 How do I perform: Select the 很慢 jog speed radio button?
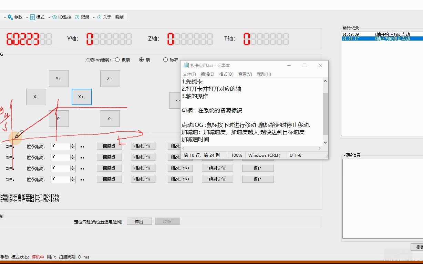117,59
